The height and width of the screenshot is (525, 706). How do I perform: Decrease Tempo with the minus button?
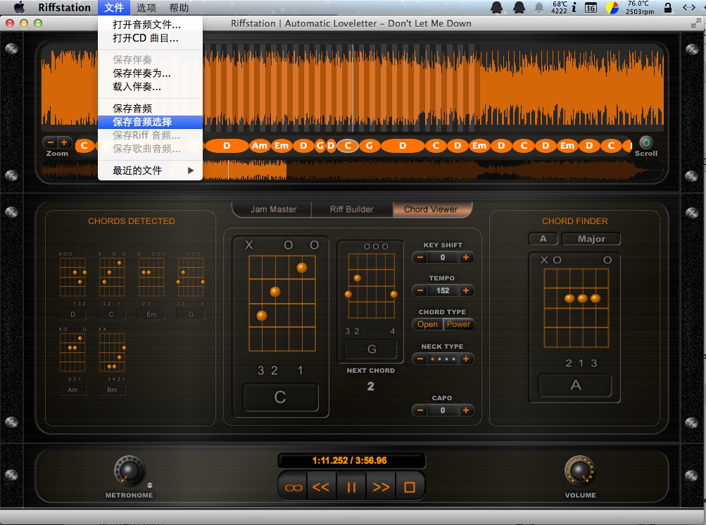pos(420,290)
